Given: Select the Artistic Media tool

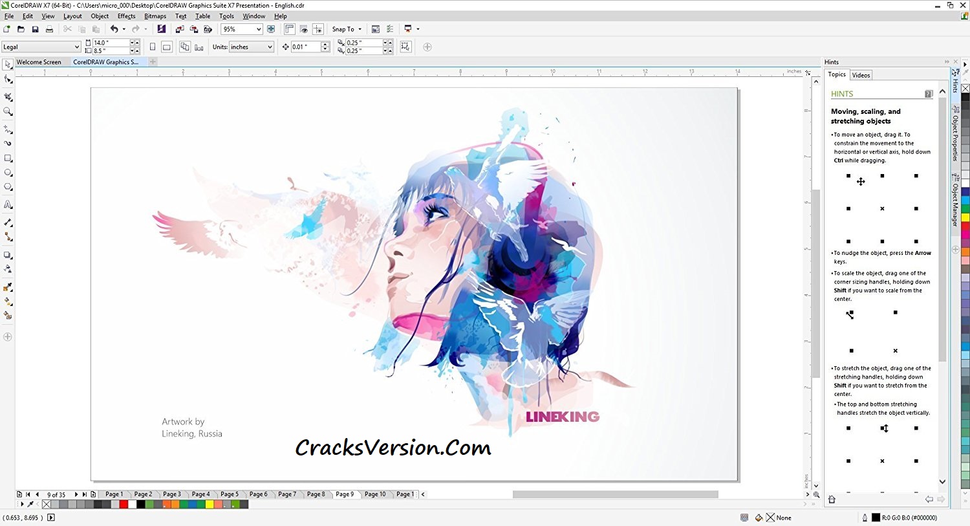Looking at the screenshot, I should (x=8, y=143).
